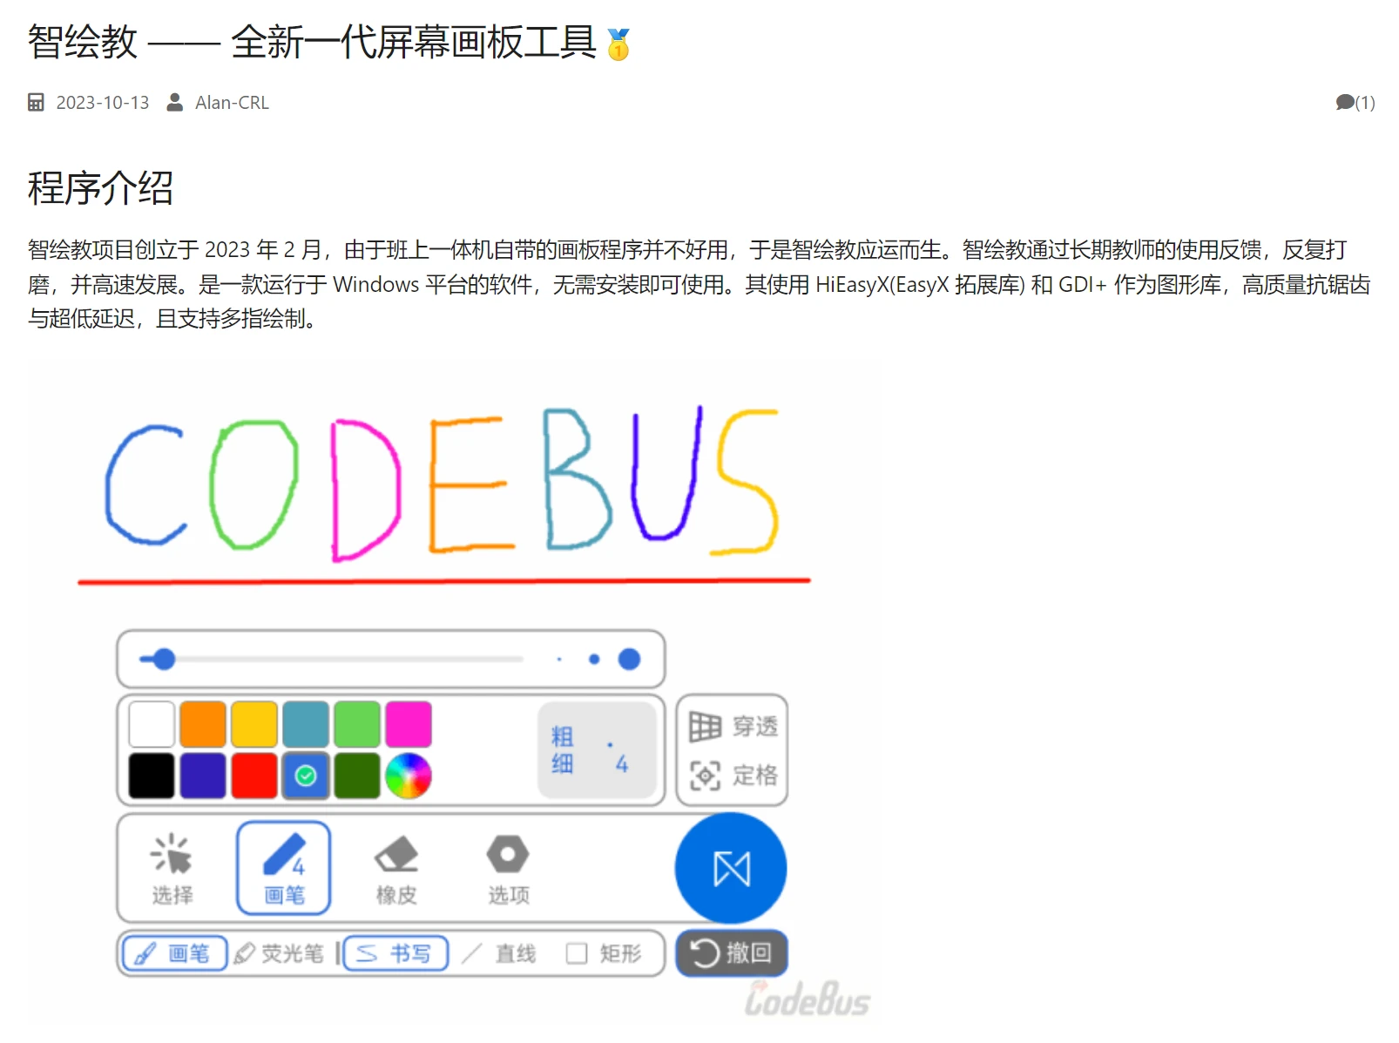
Task: Click the calendar icon next to the date
Action: click(36, 103)
